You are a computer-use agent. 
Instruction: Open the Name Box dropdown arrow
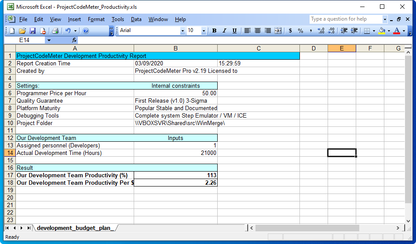pos(49,40)
